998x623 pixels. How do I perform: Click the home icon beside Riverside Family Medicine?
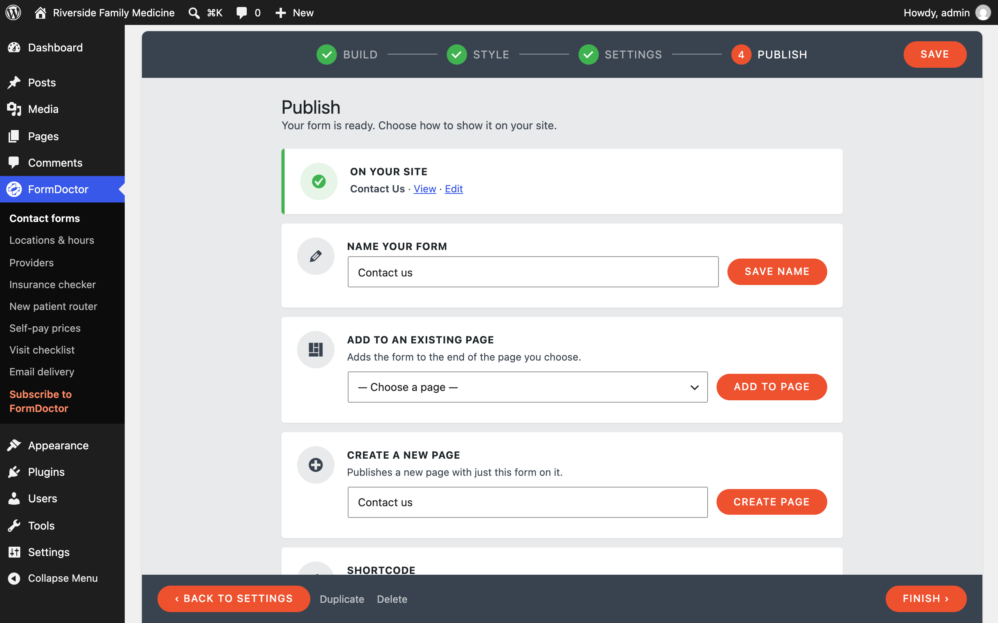coord(40,12)
